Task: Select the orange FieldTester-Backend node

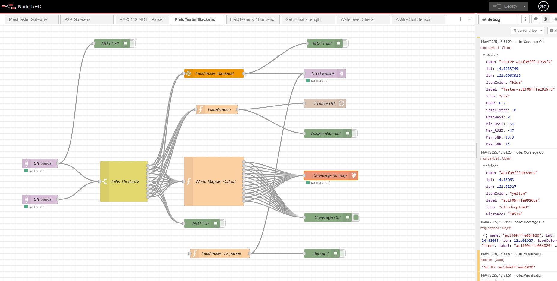Action: pyautogui.click(x=214, y=73)
